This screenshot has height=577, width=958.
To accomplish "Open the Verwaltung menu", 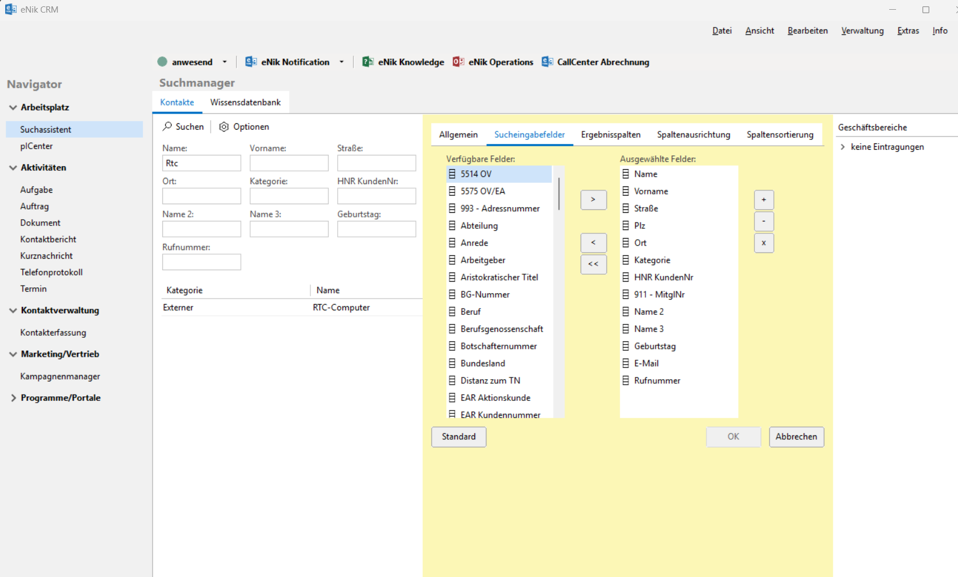I will click(862, 30).
